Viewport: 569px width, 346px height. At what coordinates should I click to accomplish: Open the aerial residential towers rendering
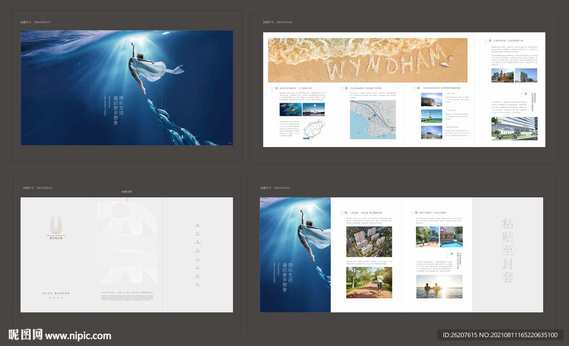click(x=369, y=242)
